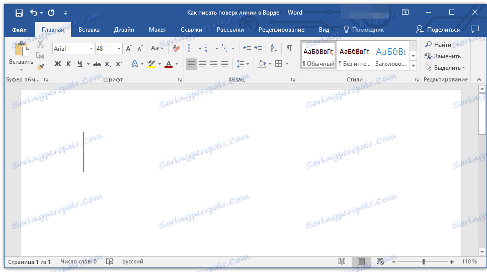Toggle bold formatting (Ж)
Screen dimensions: 487x272
pyautogui.click(x=58, y=64)
